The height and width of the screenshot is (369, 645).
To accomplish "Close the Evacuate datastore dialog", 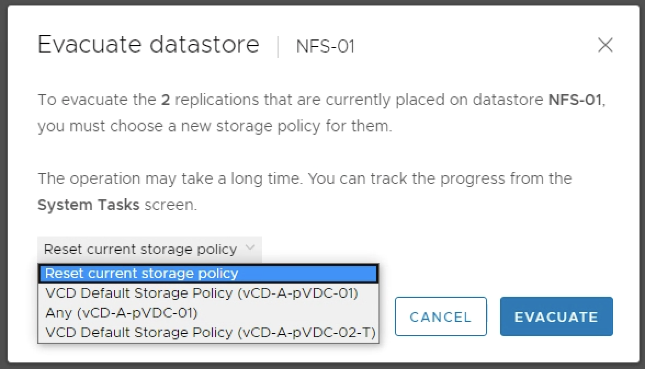I will (x=605, y=45).
